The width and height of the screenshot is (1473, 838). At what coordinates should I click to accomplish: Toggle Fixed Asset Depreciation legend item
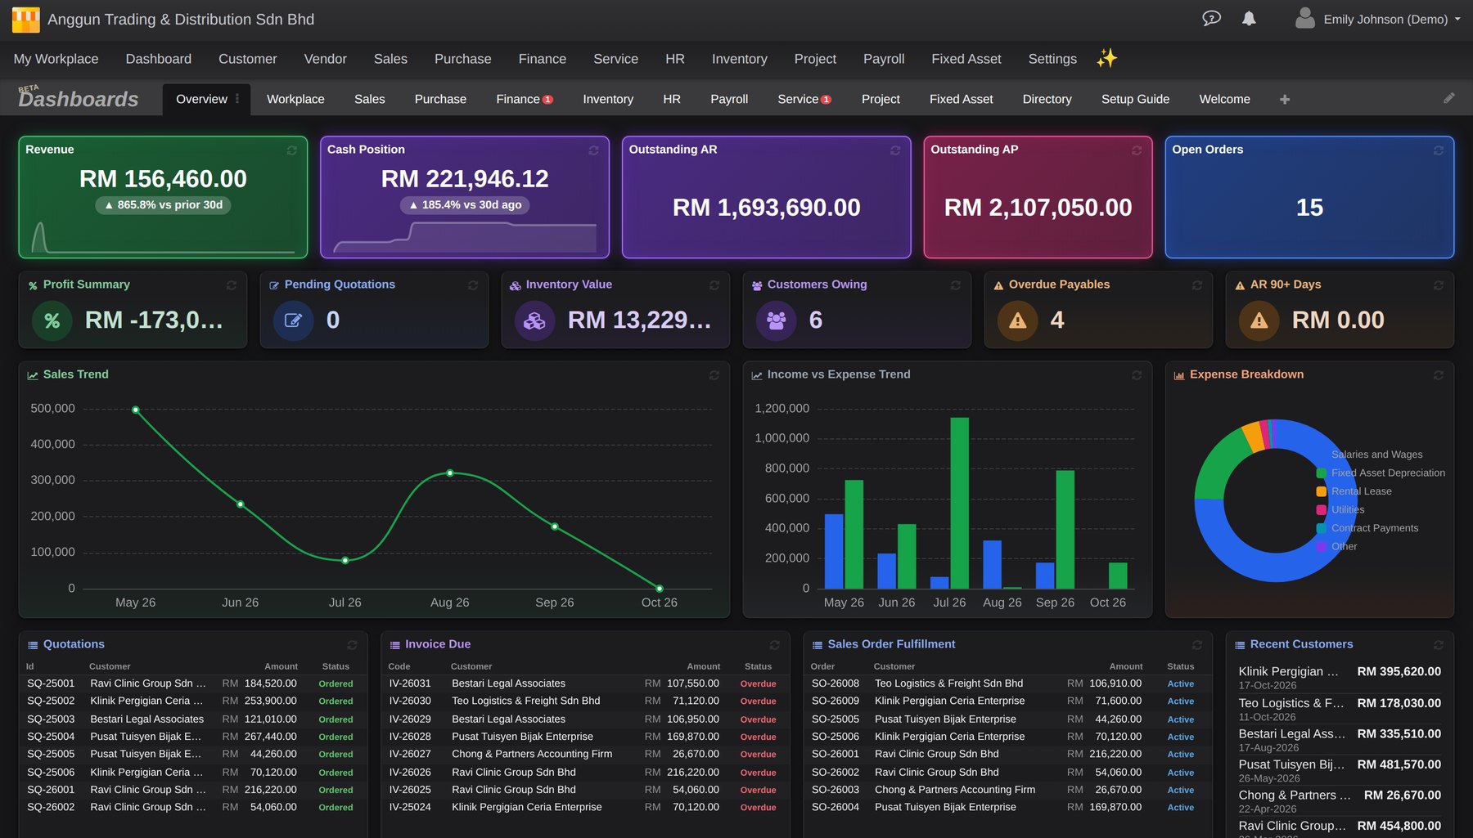tap(1381, 473)
